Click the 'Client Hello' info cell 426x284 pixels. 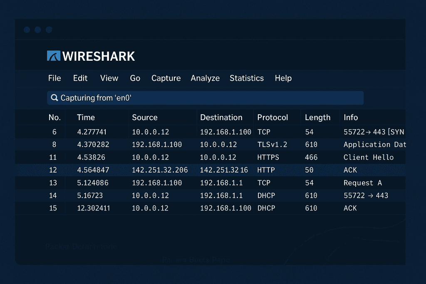(x=369, y=157)
